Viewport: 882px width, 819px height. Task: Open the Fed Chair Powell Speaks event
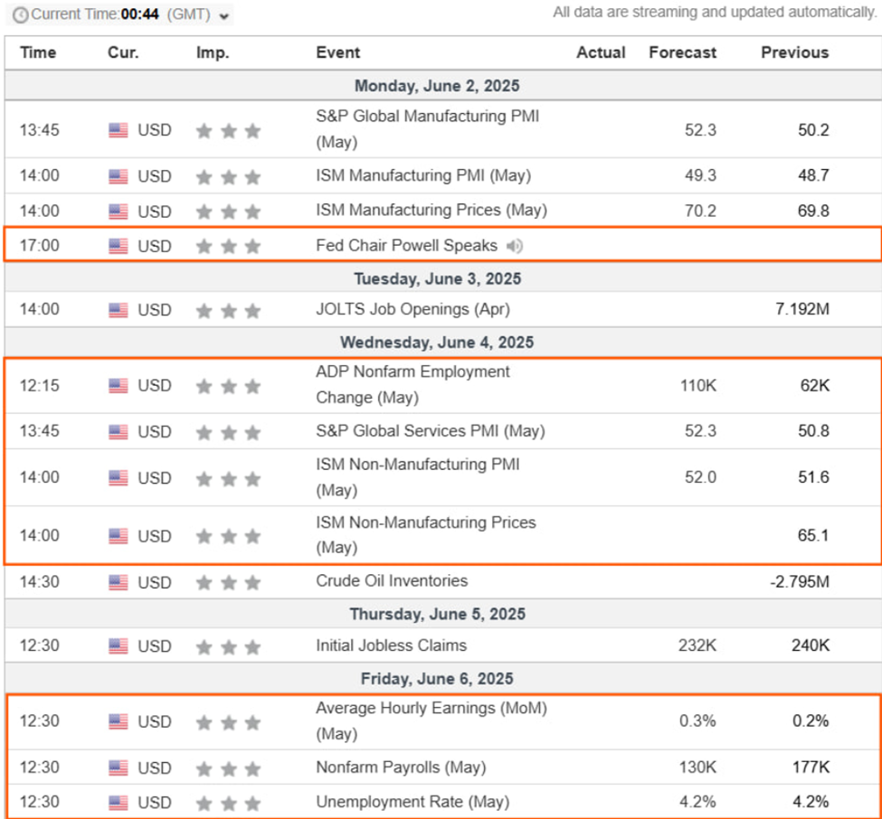tap(406, 245)
